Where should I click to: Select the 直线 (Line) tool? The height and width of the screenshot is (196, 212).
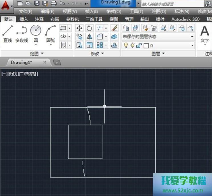tap(7, 34)
